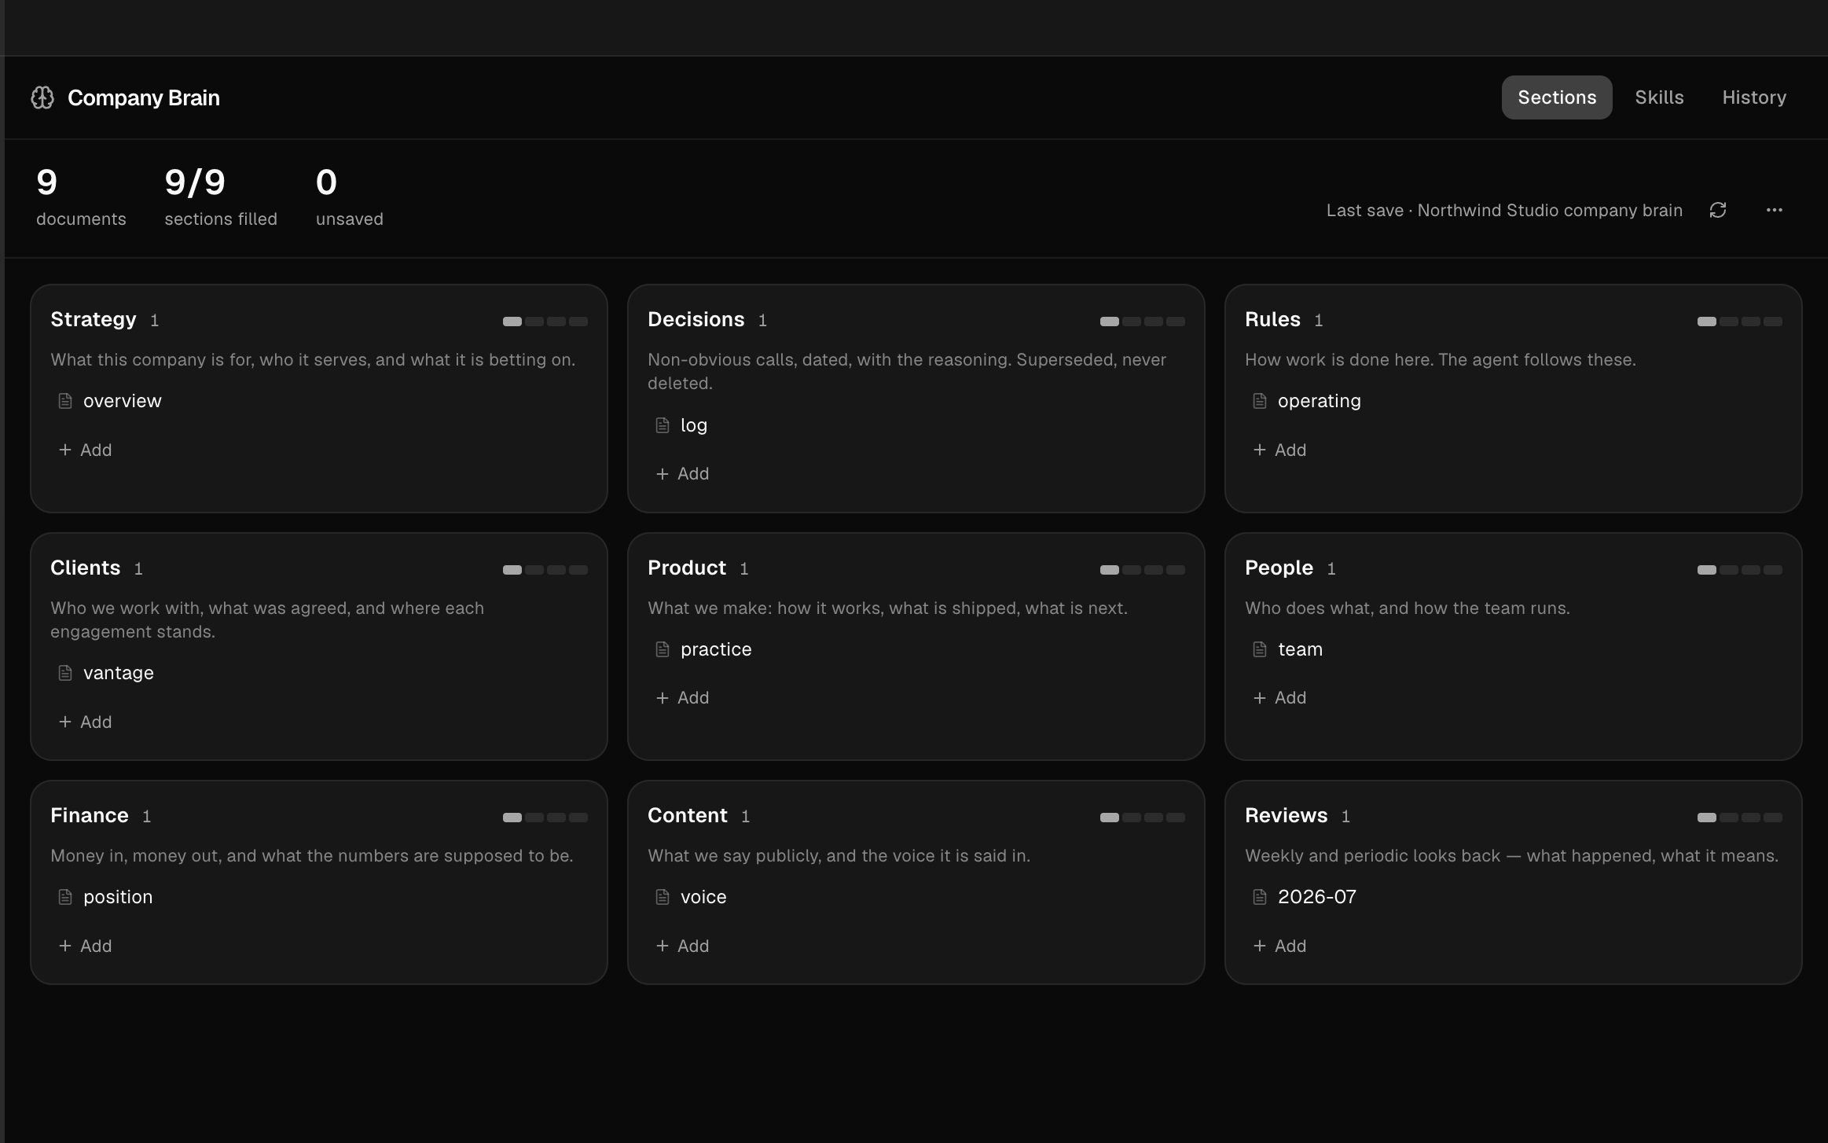The height and width of the screenshot is (1143, 1828).
Task: Switch to the Sections tab
Action: point(1557,97)
